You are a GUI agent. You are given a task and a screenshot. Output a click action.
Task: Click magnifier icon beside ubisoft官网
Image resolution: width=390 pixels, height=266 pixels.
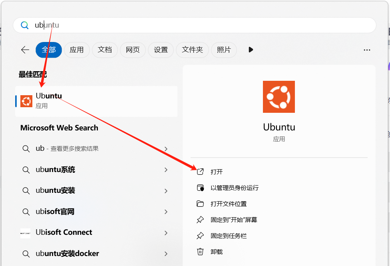point(26,212)
